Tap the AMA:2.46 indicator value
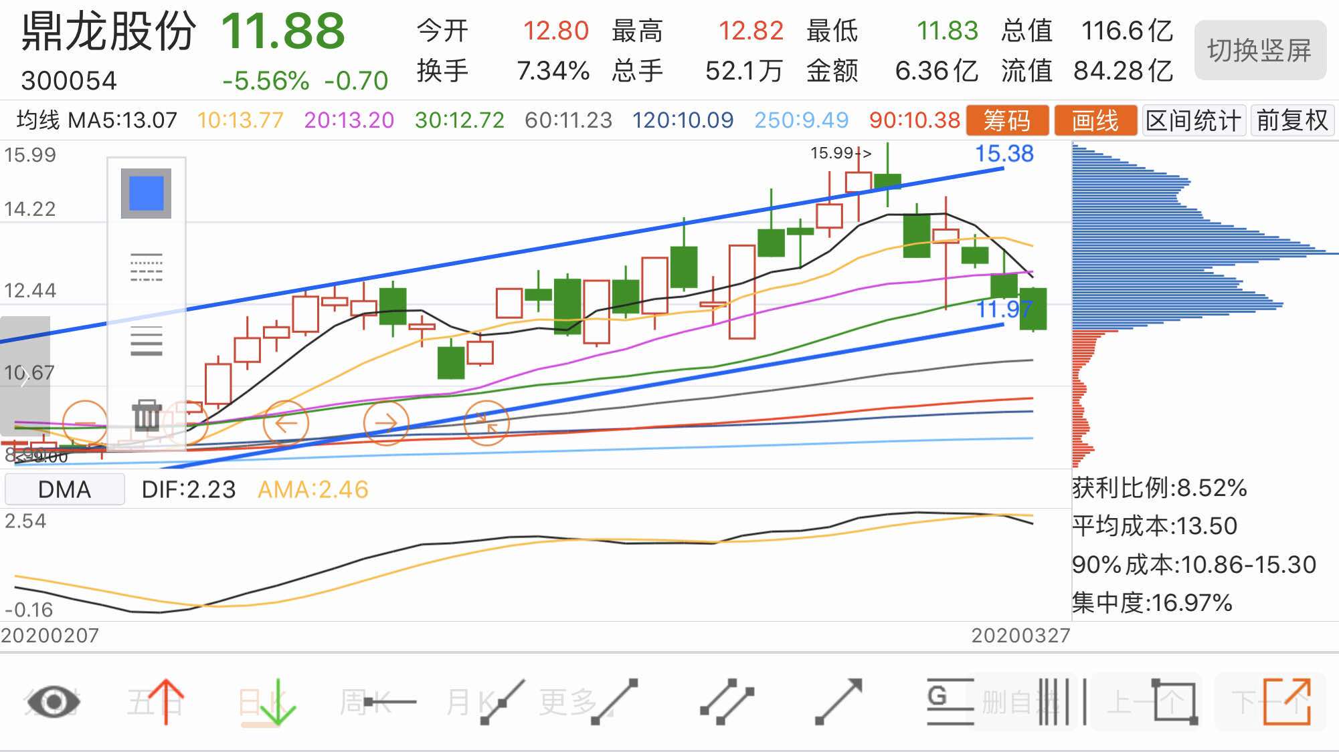Image resolution: width=1339 pixels, height=752 pixels. (x=313, y=489)
